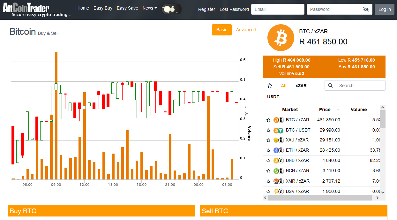Click the price 29 990.00 cell

click(330, 130)
